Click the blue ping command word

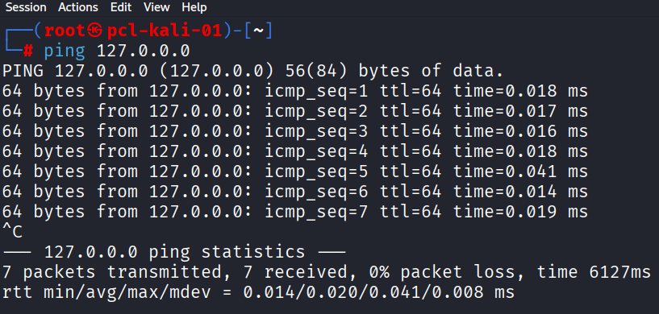(x=65, y=52)
